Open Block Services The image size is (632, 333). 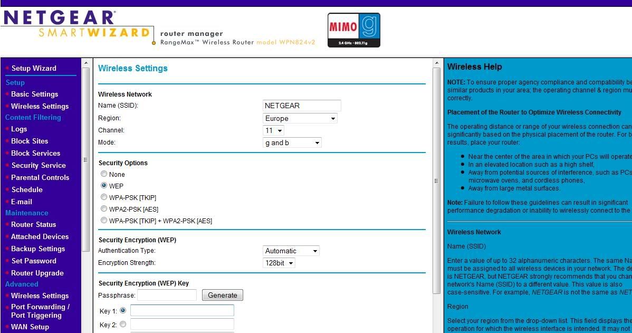pos(35,153)
